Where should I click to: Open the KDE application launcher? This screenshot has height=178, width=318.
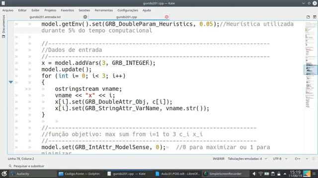(x=4, y=174)
